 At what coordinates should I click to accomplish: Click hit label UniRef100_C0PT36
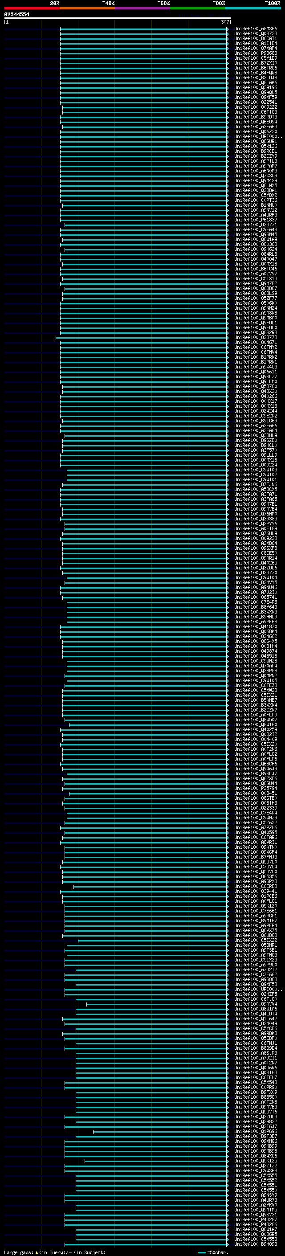256,200
